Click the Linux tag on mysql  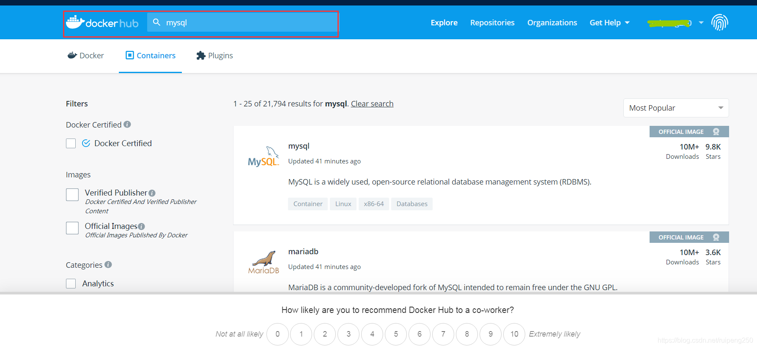[343, 204]
